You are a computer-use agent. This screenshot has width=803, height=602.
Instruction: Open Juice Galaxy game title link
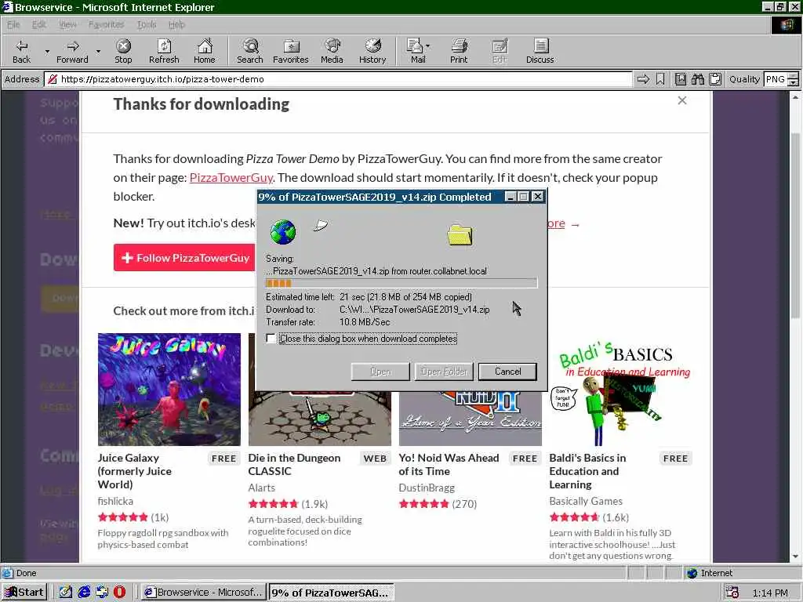point(135,471)
